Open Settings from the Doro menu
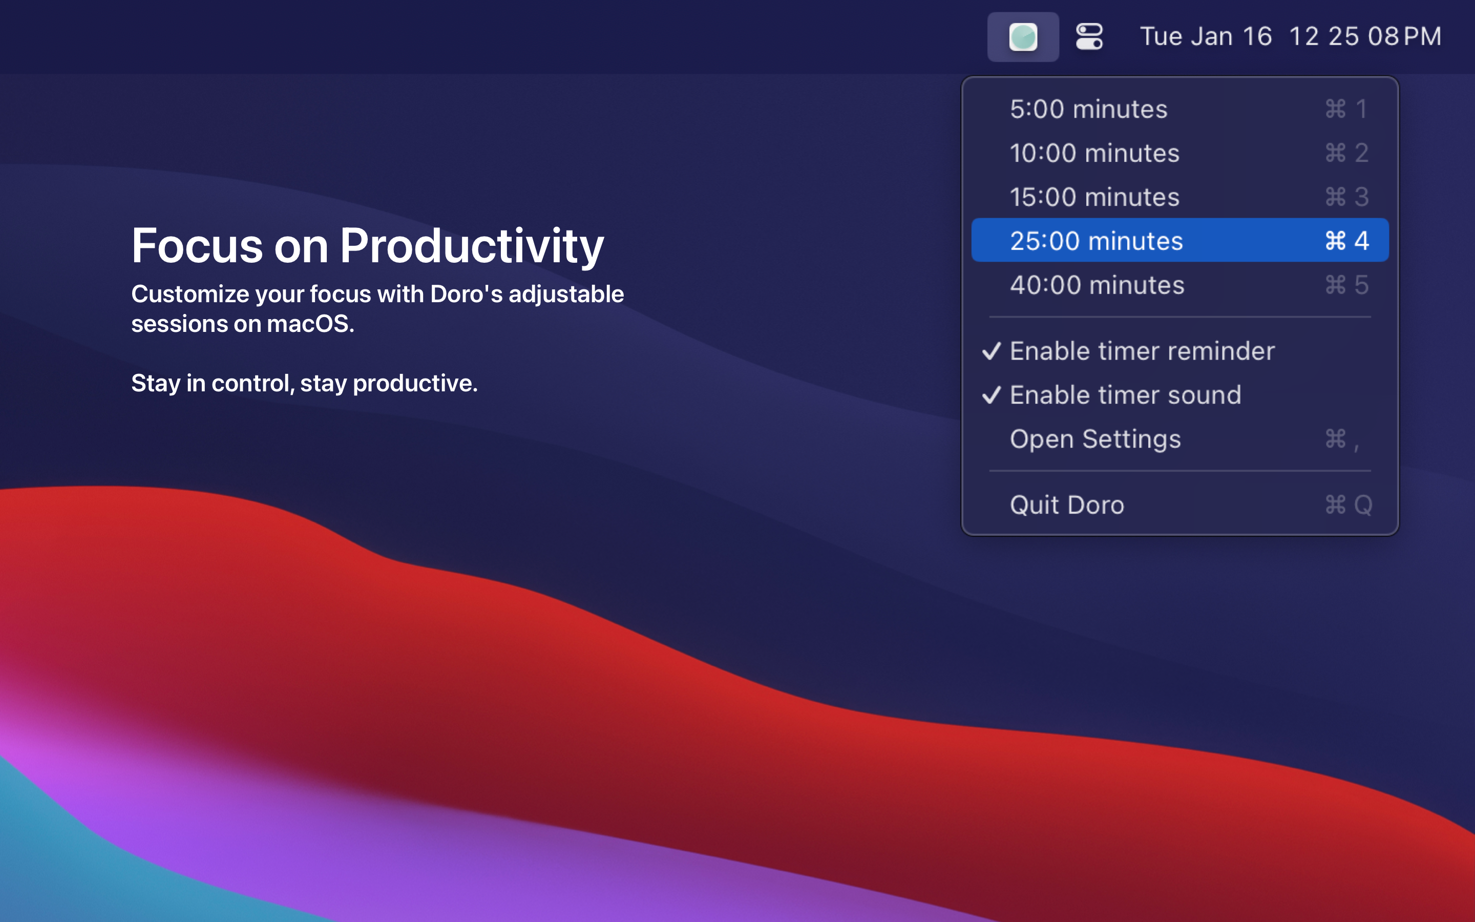The height and width of the screenshot is (922, 1475). coord(1179,439)
